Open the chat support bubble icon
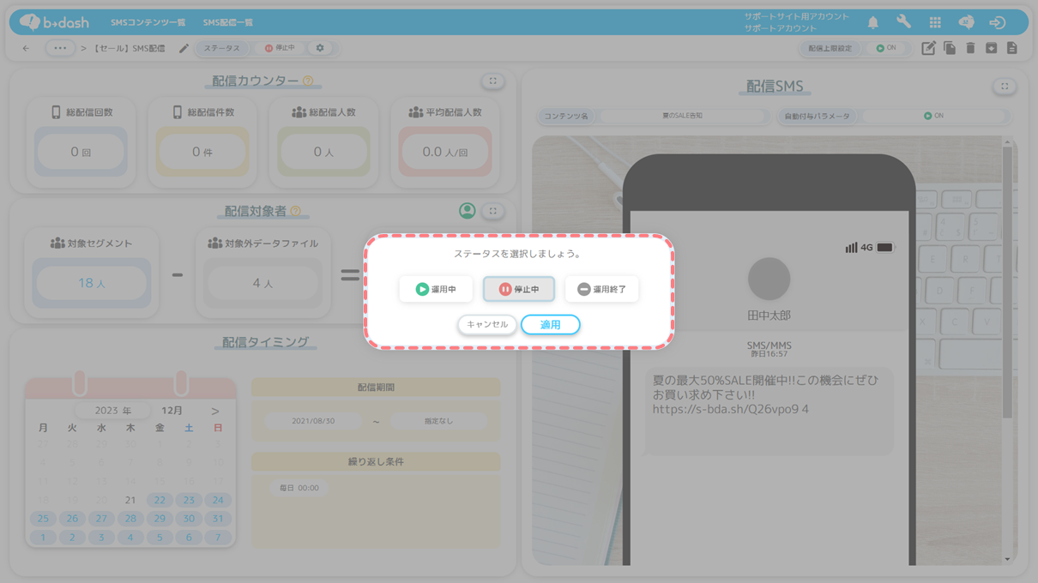1038x583 pixels. 966,22
